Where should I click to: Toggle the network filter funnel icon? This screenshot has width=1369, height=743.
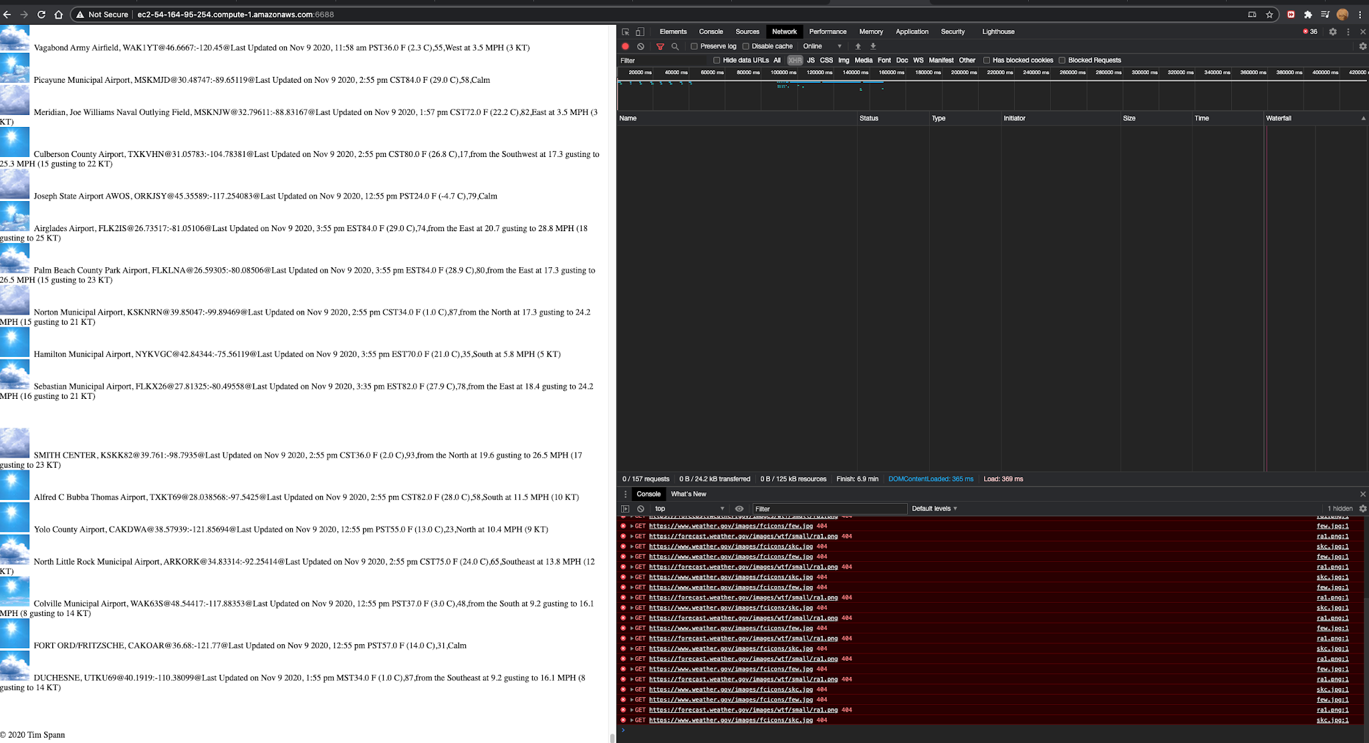(x=660, y=46)
